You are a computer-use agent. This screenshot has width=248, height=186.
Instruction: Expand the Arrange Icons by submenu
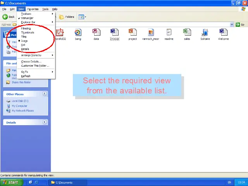pos(36,55)
